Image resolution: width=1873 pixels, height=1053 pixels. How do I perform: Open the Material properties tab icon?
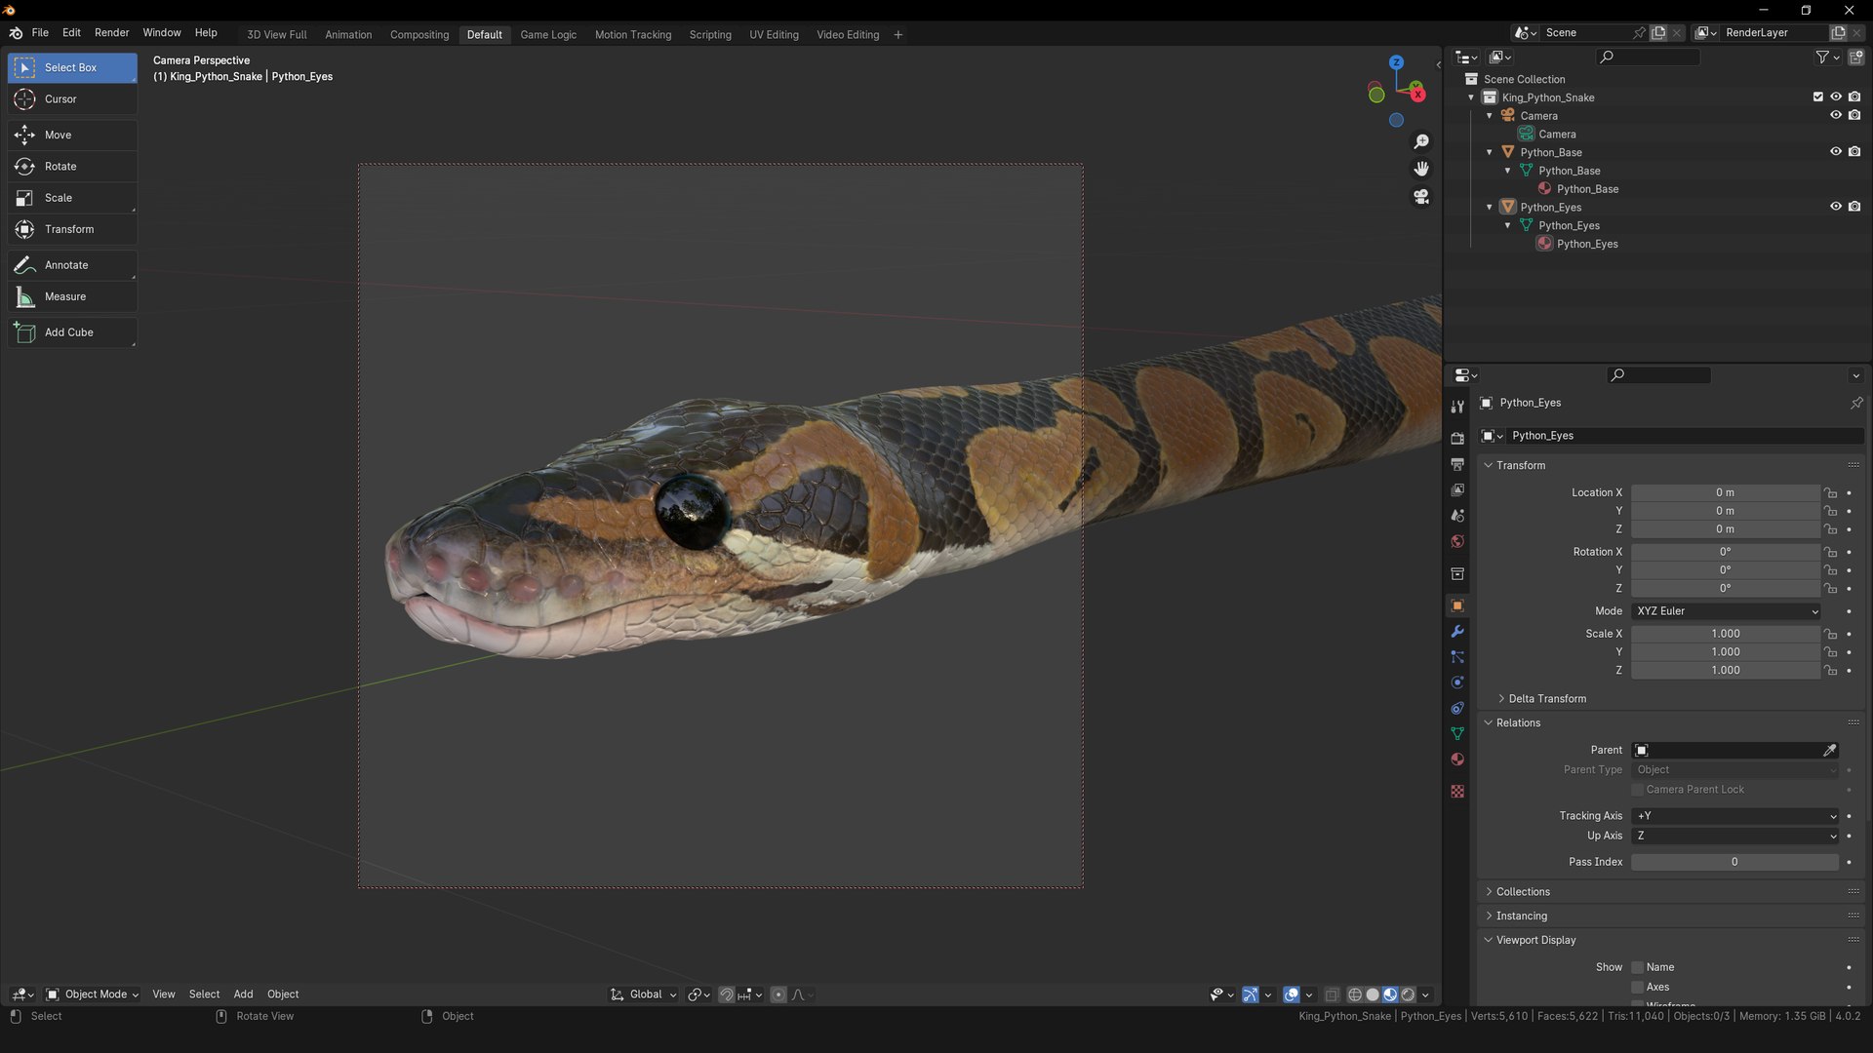pos(1457,760)
